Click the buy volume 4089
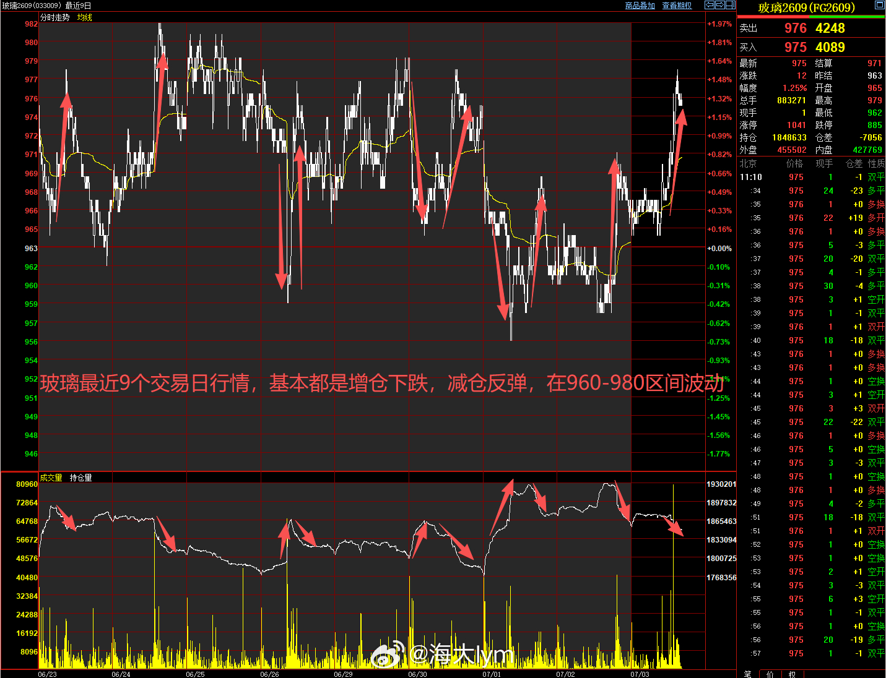The height and width of the screenshot is (678, 886). pos(830,48)
